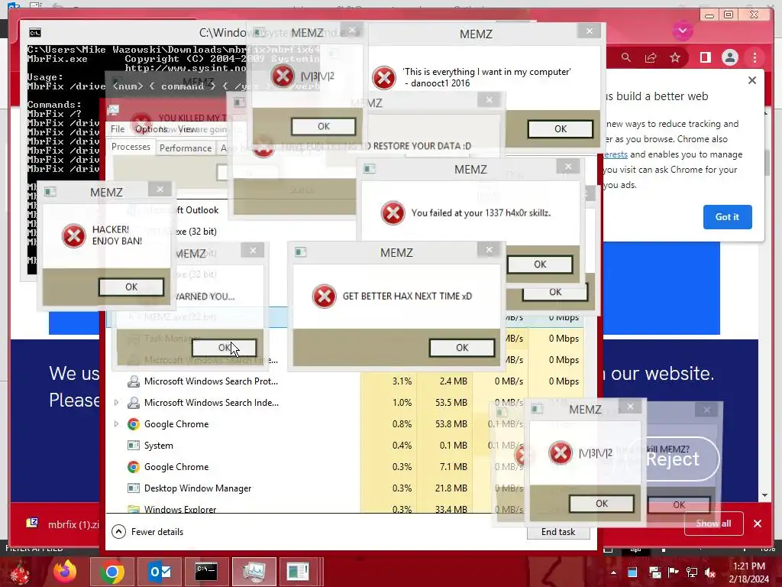Close the 'danooct1 2016' MEMZ dialog

pos(589,31)
